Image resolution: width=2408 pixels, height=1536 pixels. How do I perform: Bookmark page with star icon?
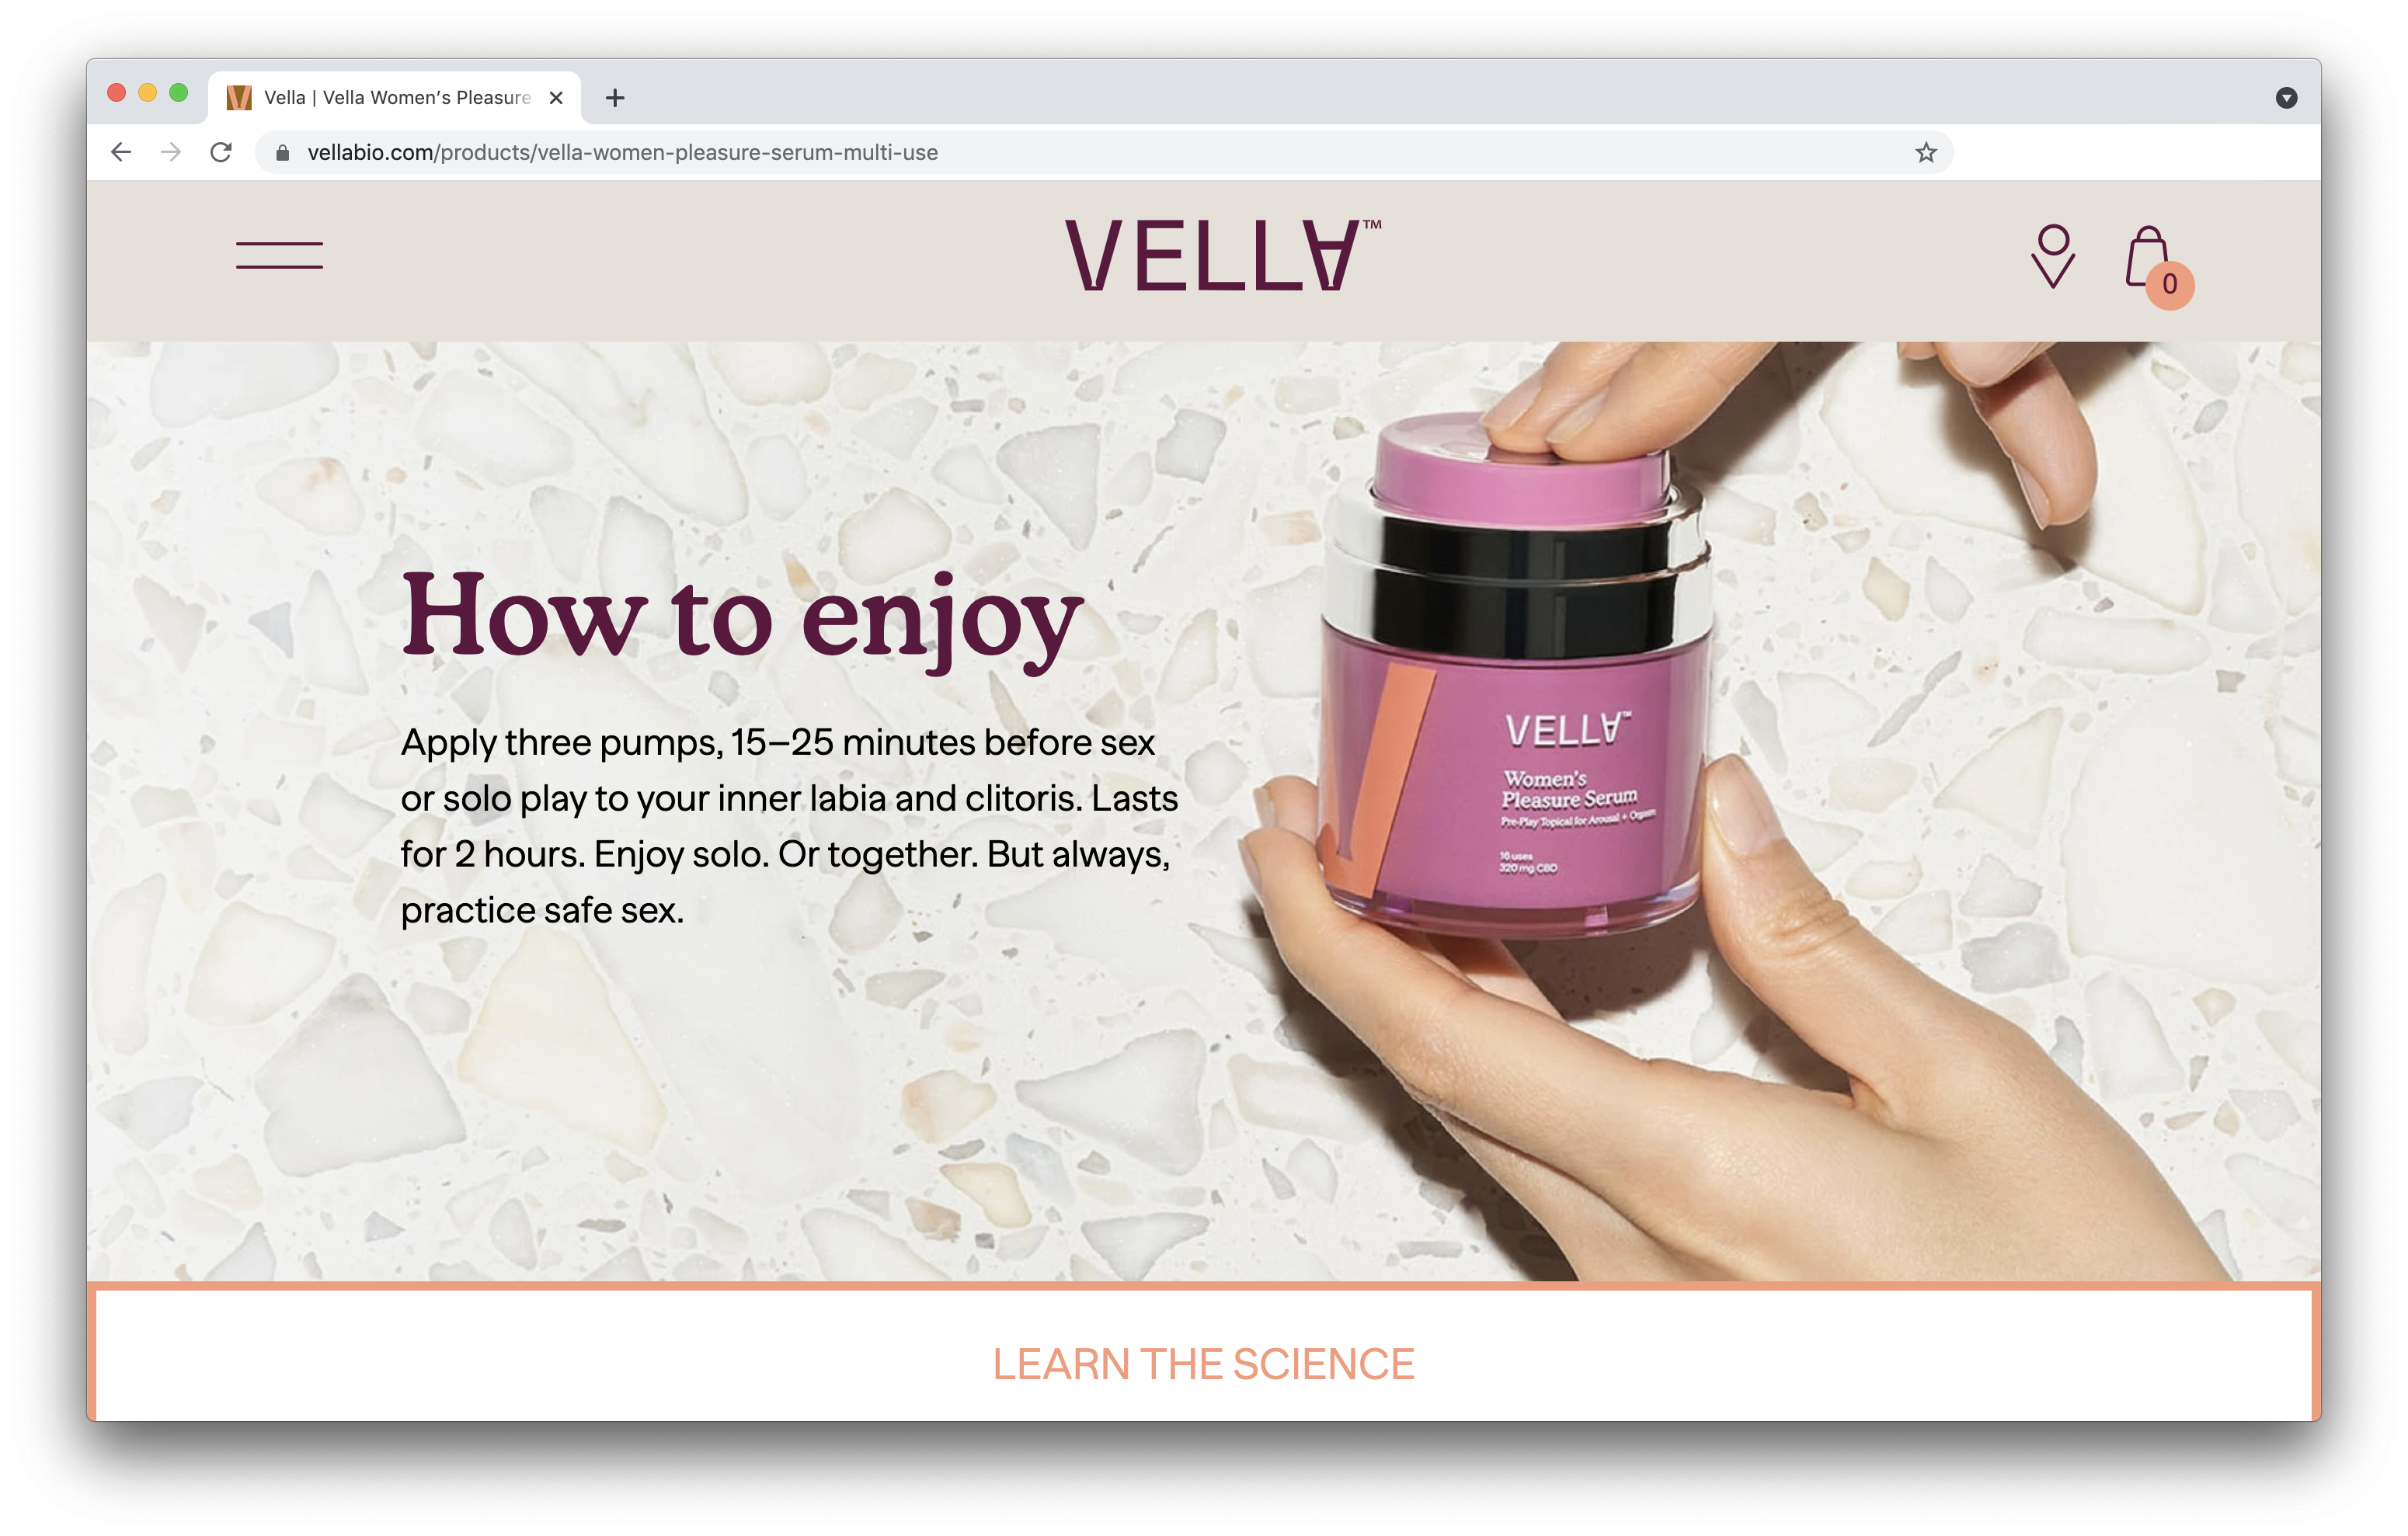[x=1926, y=152]
